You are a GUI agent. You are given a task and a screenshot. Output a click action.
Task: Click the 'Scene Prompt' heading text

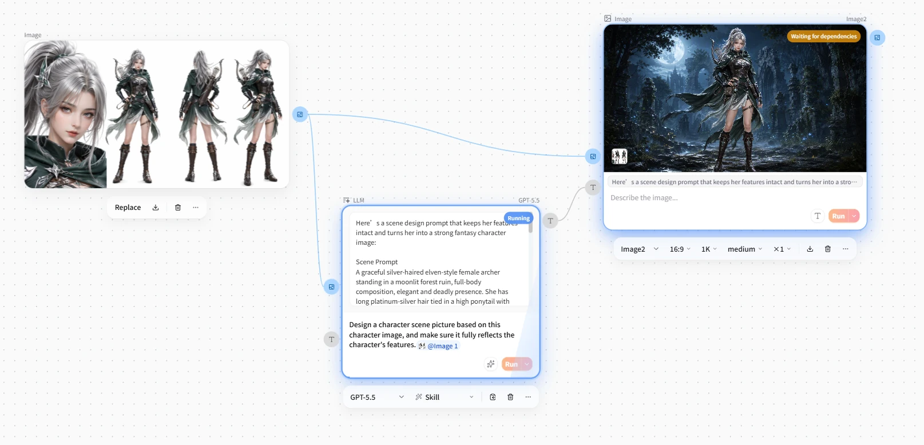(x=376, y=262)
